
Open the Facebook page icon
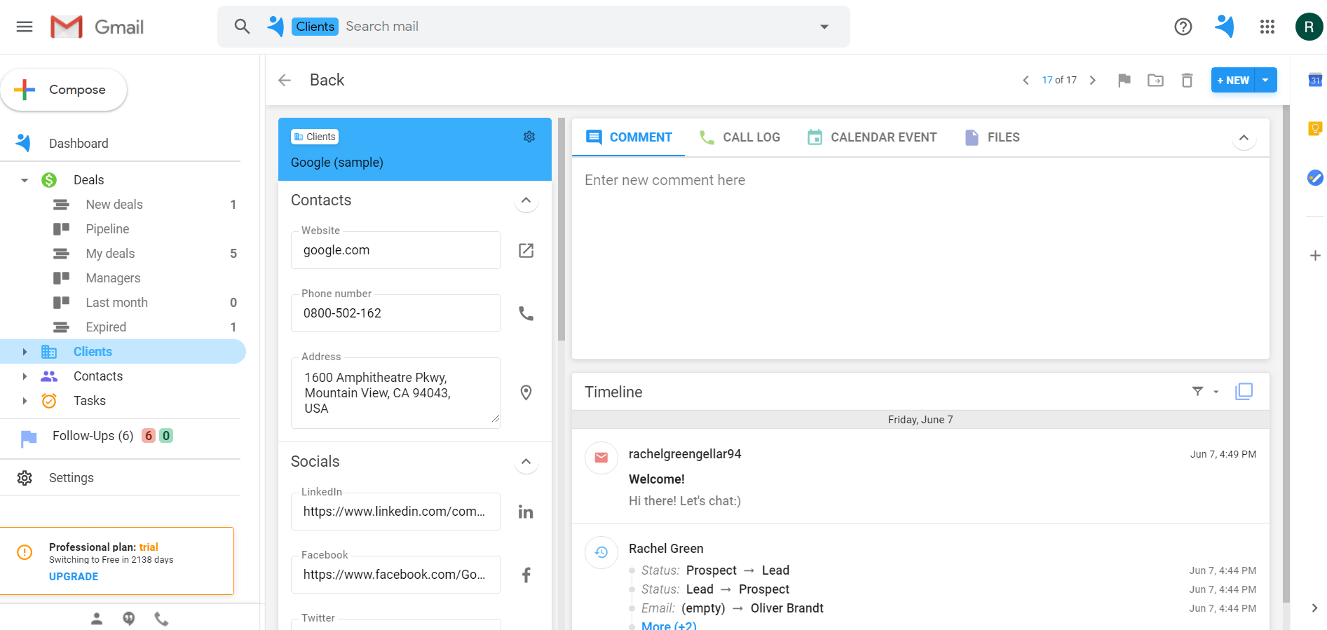[x=526, y=575]
